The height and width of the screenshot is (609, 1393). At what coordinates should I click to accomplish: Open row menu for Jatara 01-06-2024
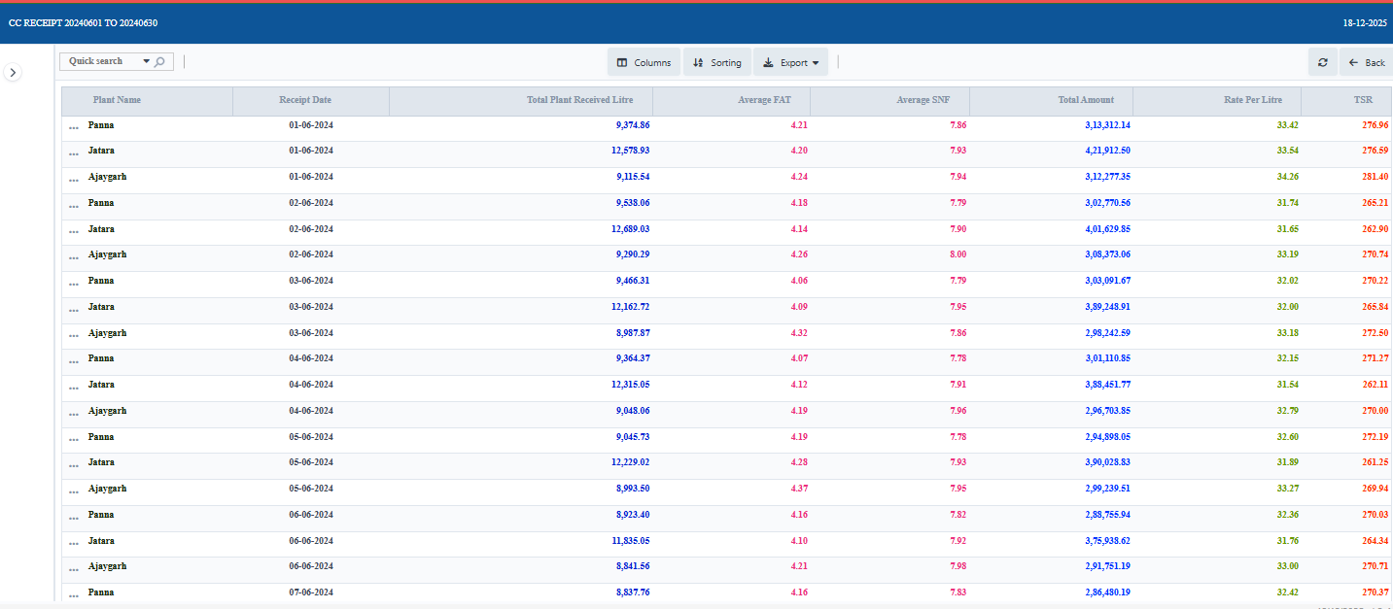74,154
